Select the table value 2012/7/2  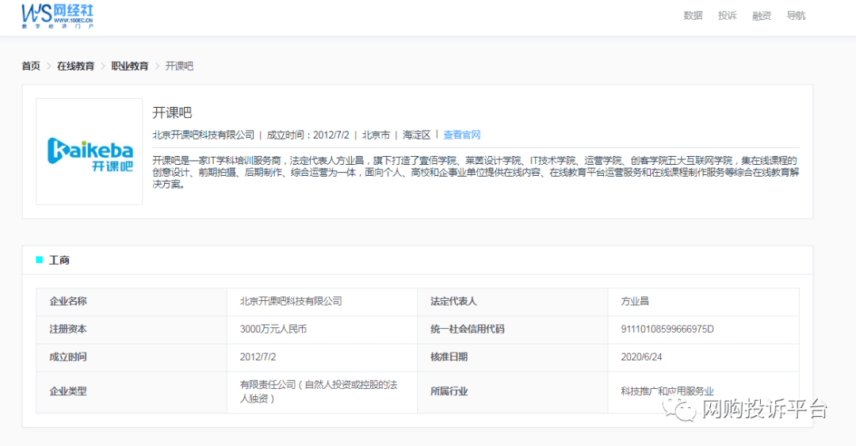coord(258,357)
